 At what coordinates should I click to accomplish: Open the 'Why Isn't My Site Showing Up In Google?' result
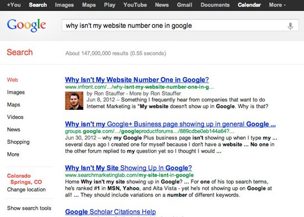pyautogui.click(x=128, y=168)
